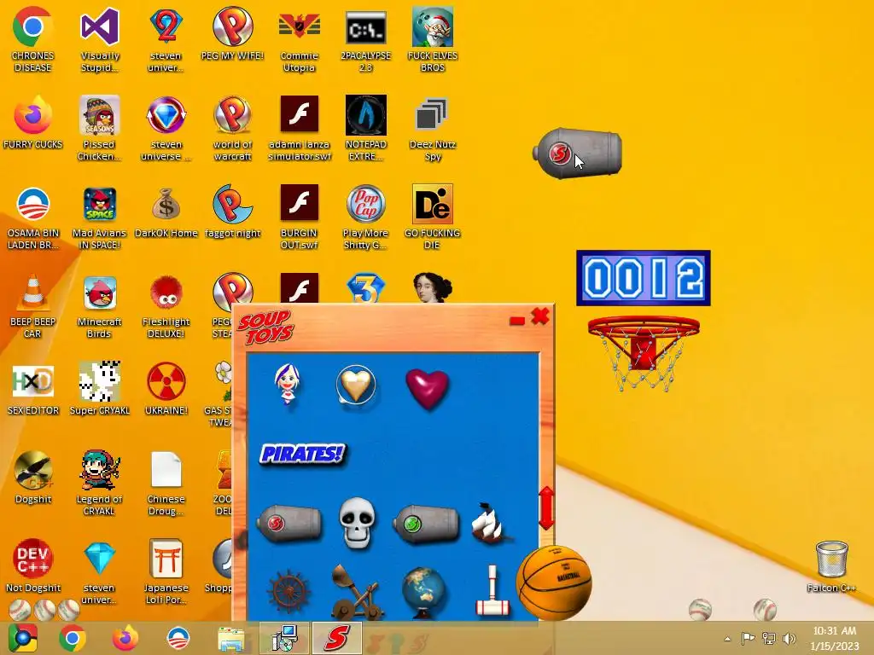The width and height of the screenshot is (874, 655).
Task: Minimize the Soup Toys toy box
Action: tap(516, 321)
